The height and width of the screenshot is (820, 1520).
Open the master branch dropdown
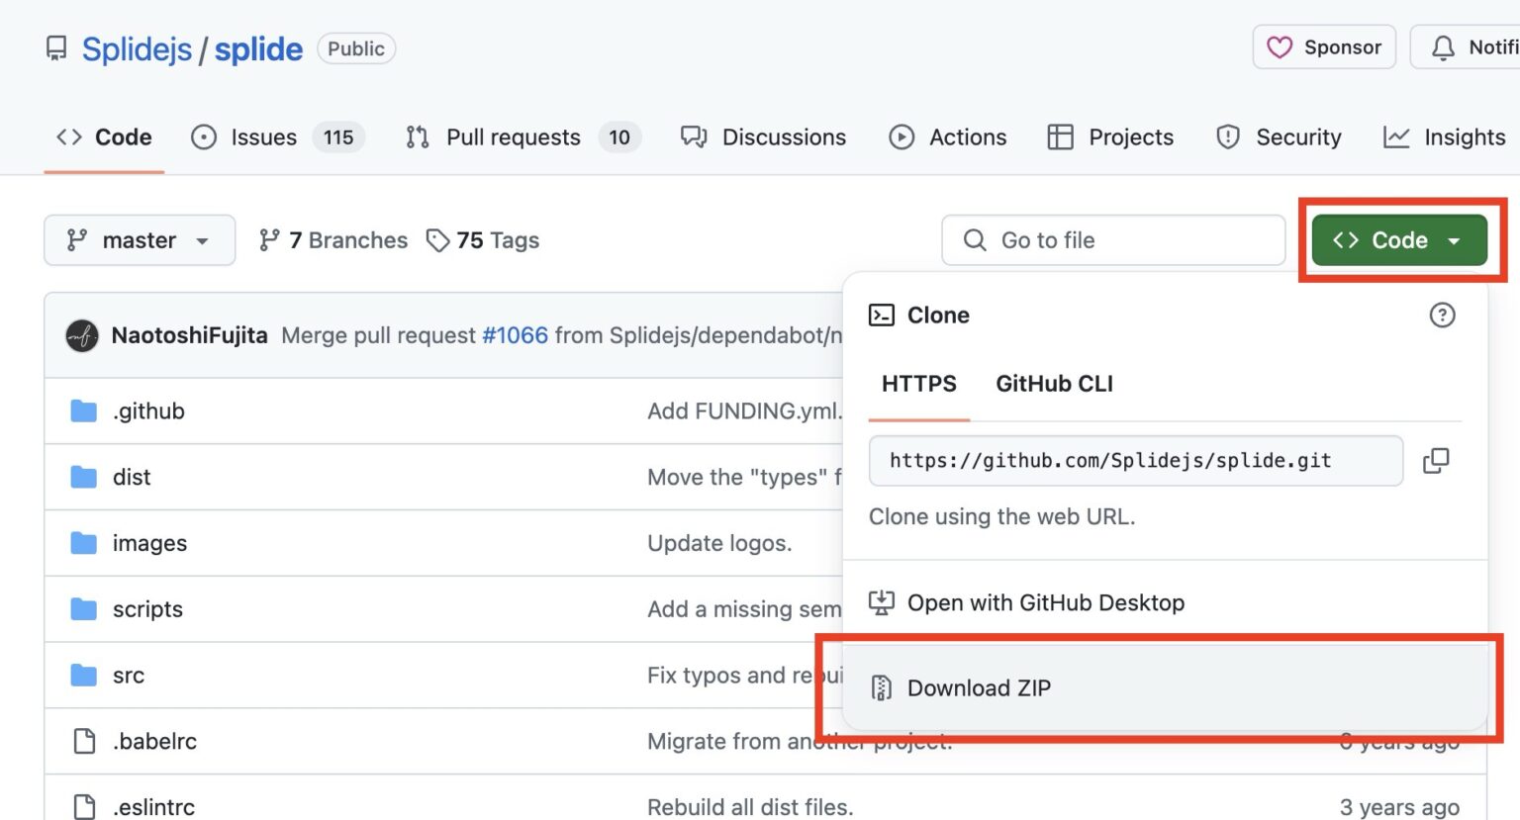pos(140,240)
